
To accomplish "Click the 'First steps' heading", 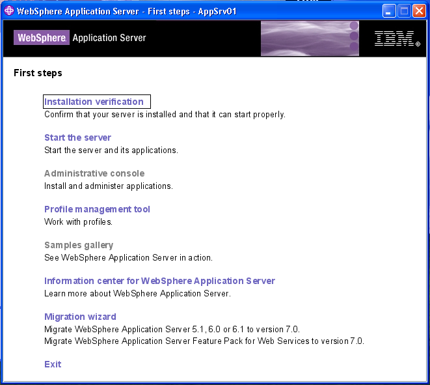I will [x=38, y=73].
